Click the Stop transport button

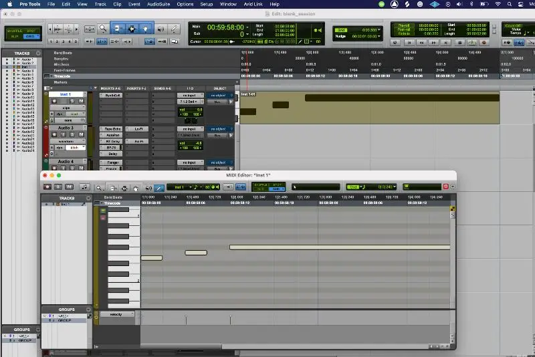[459, 43]
